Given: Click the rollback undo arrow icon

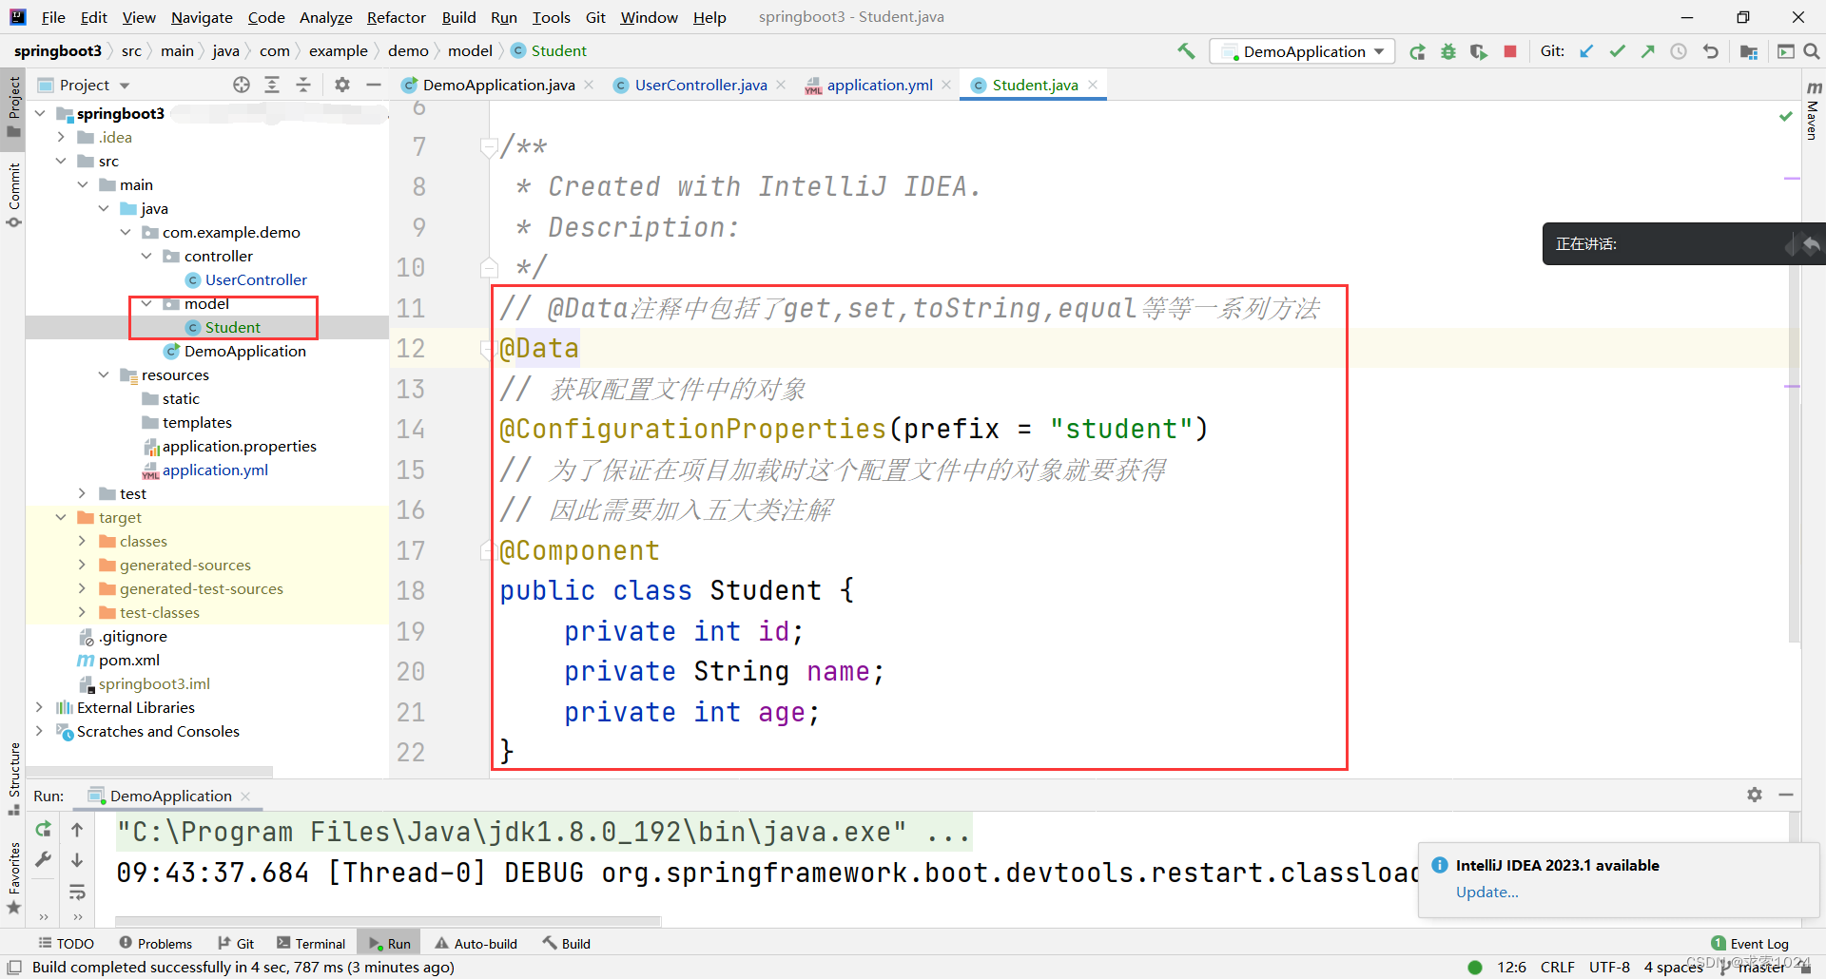Looking at the screenshot, I should pos(1710,51).
